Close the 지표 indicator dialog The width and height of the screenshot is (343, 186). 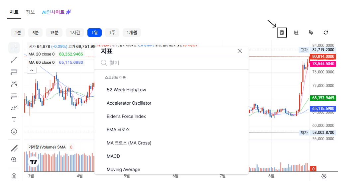(x=240, y=51)
